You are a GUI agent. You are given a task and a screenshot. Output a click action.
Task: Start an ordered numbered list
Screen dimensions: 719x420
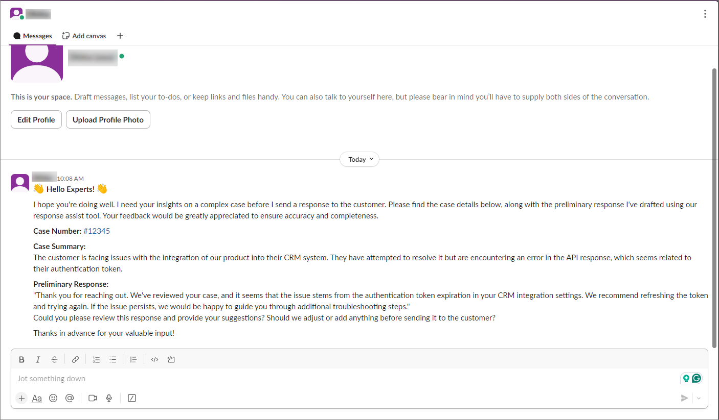pos(96,360)
